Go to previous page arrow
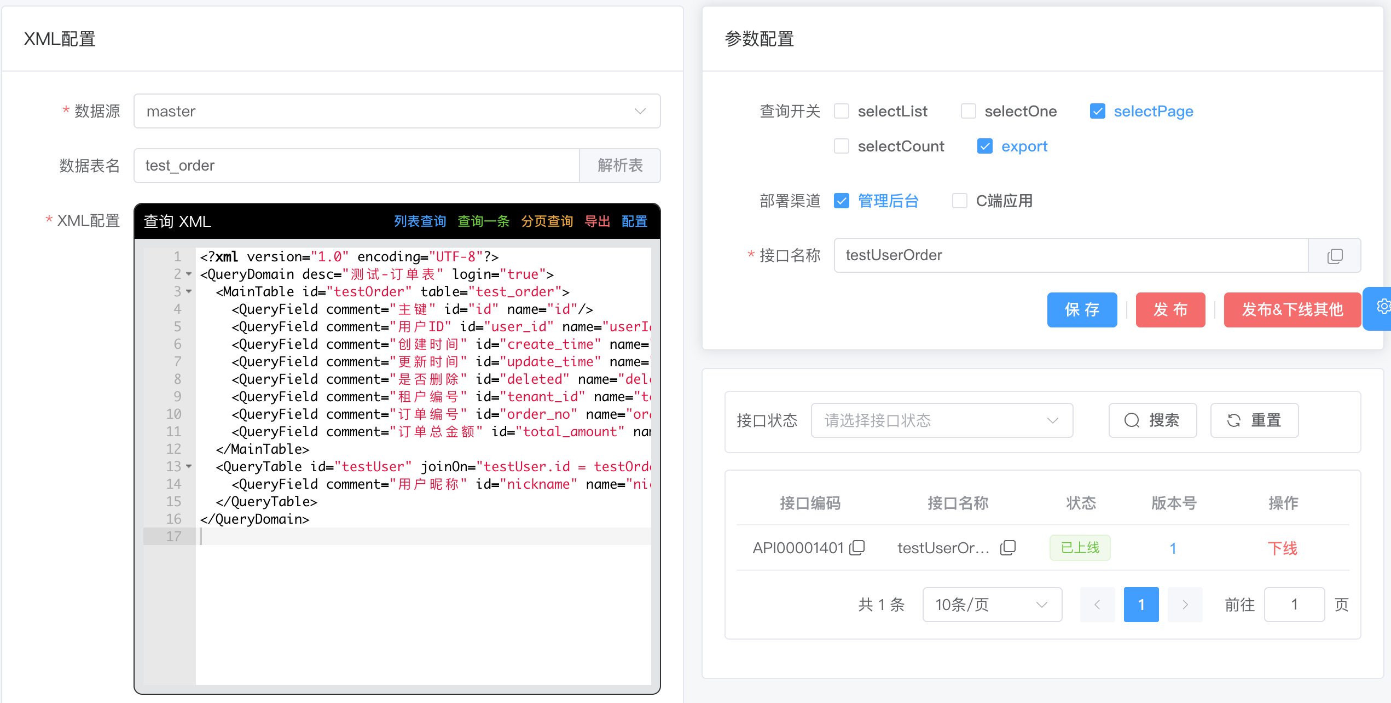The width and height of the screenshot is (1391, 703). [1097, 605]
